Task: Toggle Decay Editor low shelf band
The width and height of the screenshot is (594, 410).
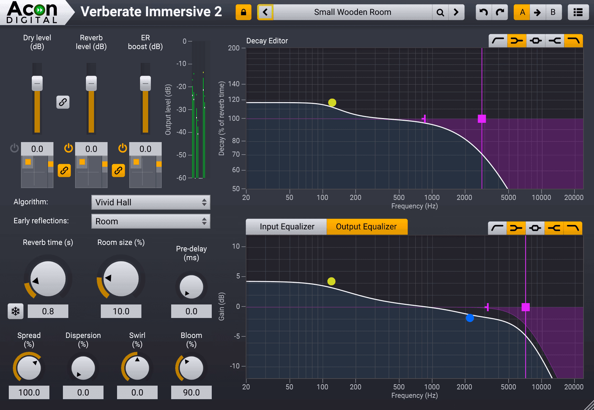Action: click(x=517, y=41)
